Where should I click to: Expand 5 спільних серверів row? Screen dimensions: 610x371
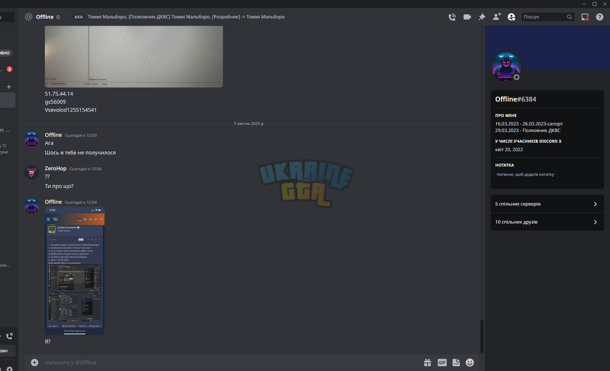tap(547, 204)
